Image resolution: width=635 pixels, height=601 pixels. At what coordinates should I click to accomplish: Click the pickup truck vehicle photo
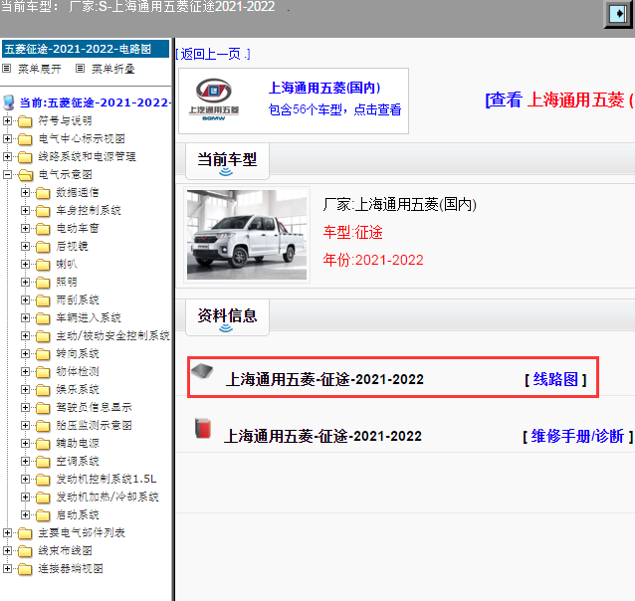coord(247,235)
